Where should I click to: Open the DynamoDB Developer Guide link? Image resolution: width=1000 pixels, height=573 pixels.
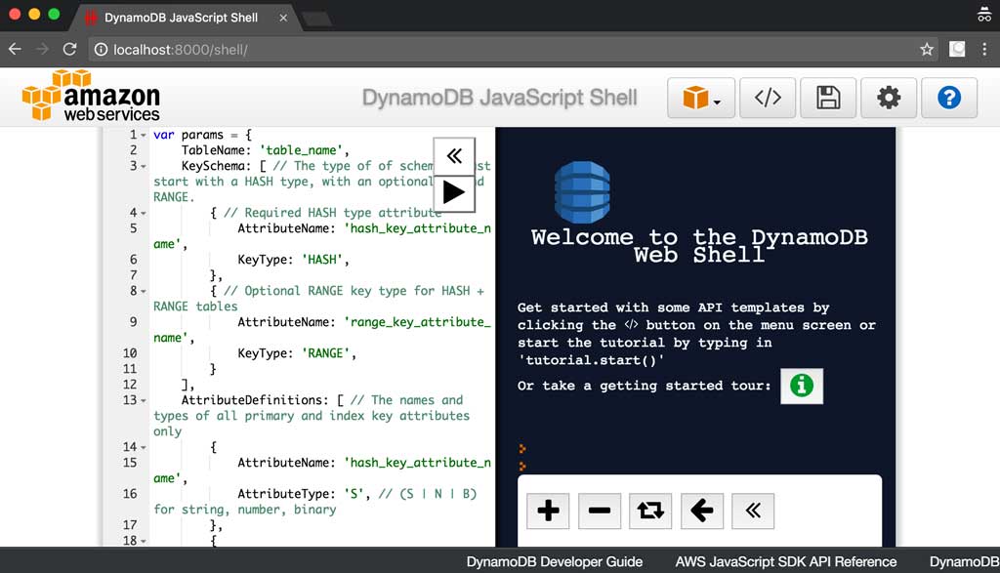tap(555, 561)
